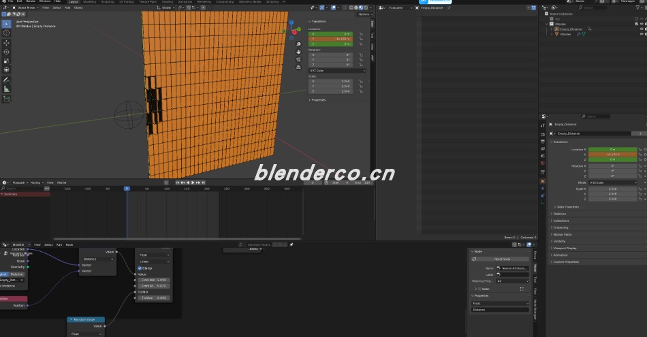Select the Rotate tool
Screen dimensions: 647x337
6,52
